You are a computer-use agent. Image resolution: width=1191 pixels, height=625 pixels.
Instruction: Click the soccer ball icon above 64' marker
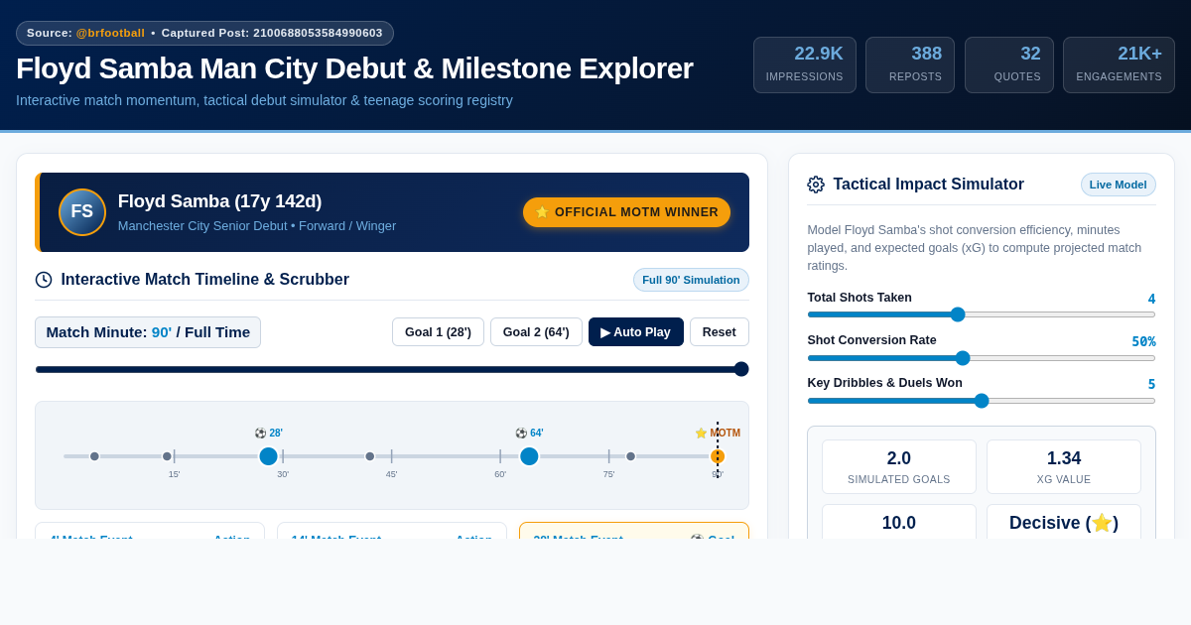[x=521, y=434]
